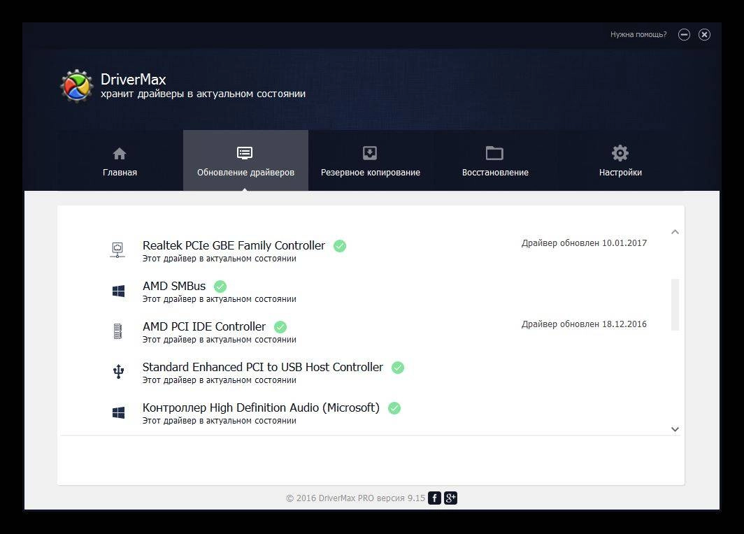The height and width of the screenshot is (534, 744).
Task: Click the scroll down arrow of driver list
Action: [x=675, y=429]
